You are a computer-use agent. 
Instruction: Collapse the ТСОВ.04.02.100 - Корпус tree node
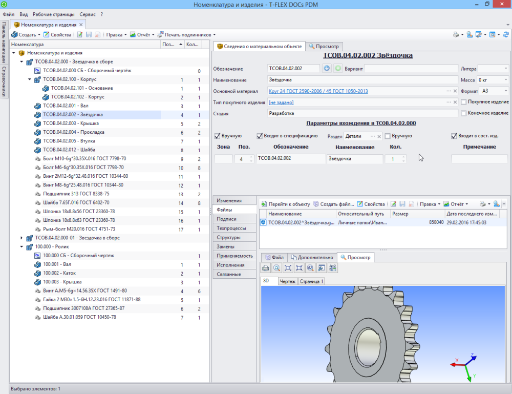coord(30,80)
